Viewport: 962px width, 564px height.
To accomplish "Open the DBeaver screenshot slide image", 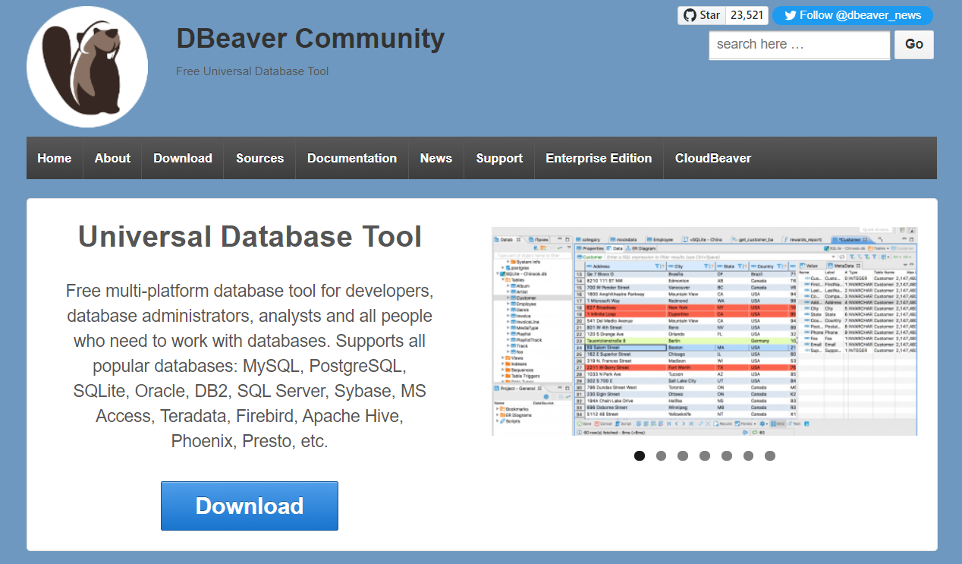I will pyautogui.click(x=705, y=331).
